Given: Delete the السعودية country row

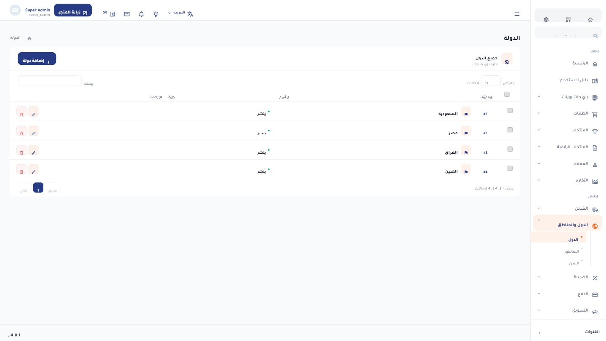Looking at the screenshot, I should 21,112.
